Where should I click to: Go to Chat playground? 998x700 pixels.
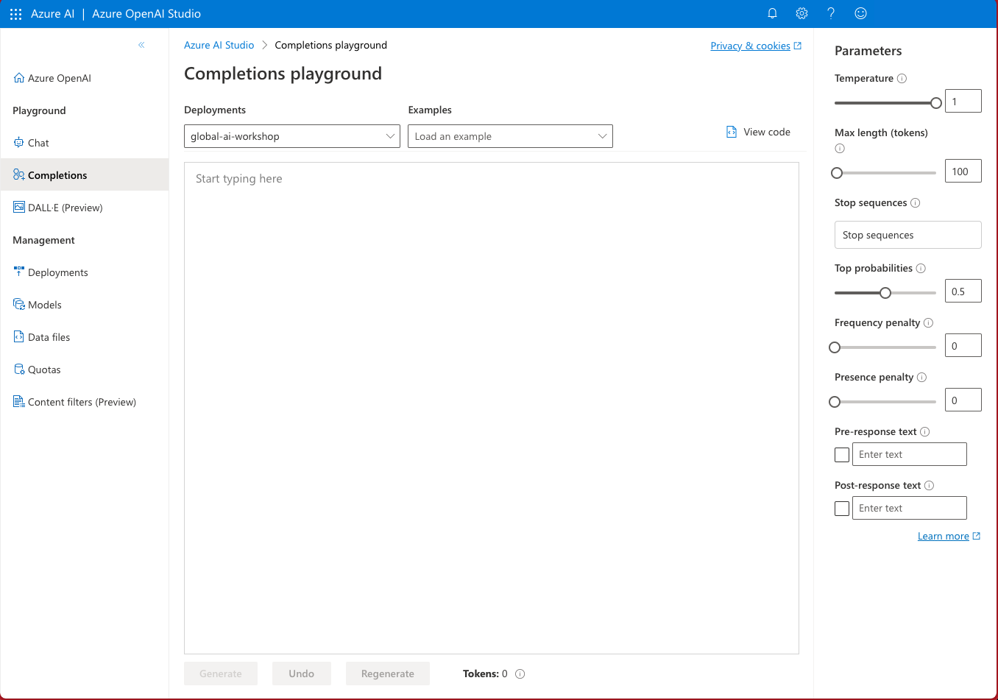(x=38, y=143)
